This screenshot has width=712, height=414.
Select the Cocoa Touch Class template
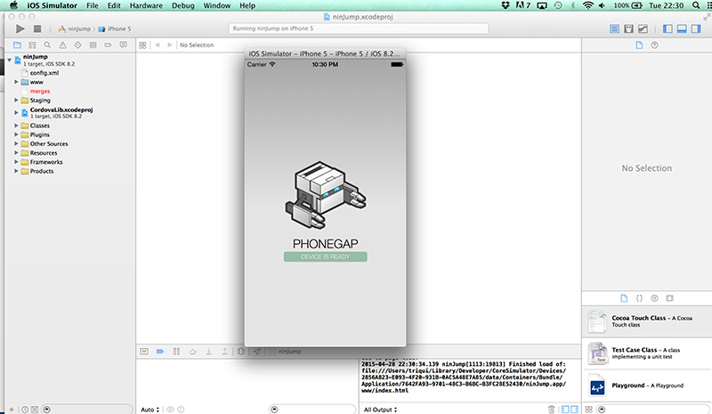click(x=647, y=321)
